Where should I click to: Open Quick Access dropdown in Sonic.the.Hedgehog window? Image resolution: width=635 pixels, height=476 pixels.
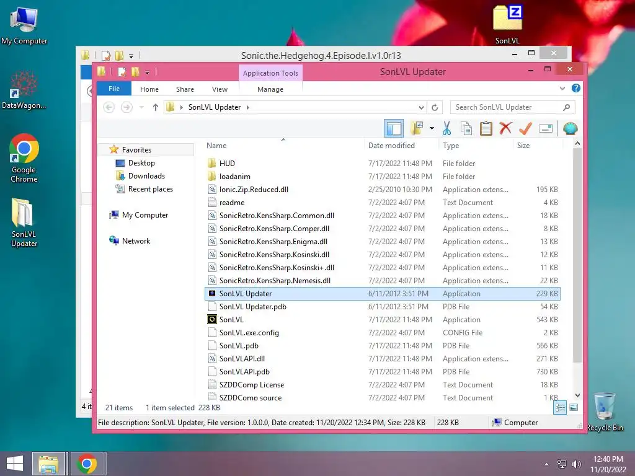point(131,56)
